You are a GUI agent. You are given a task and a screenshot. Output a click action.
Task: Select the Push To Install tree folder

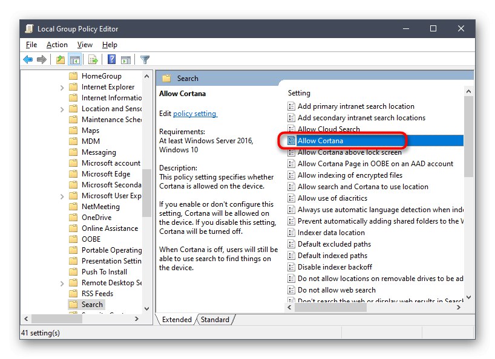click(104, 272)
